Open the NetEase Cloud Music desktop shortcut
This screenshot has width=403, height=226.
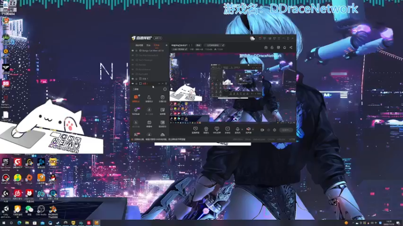pos(18,193)
